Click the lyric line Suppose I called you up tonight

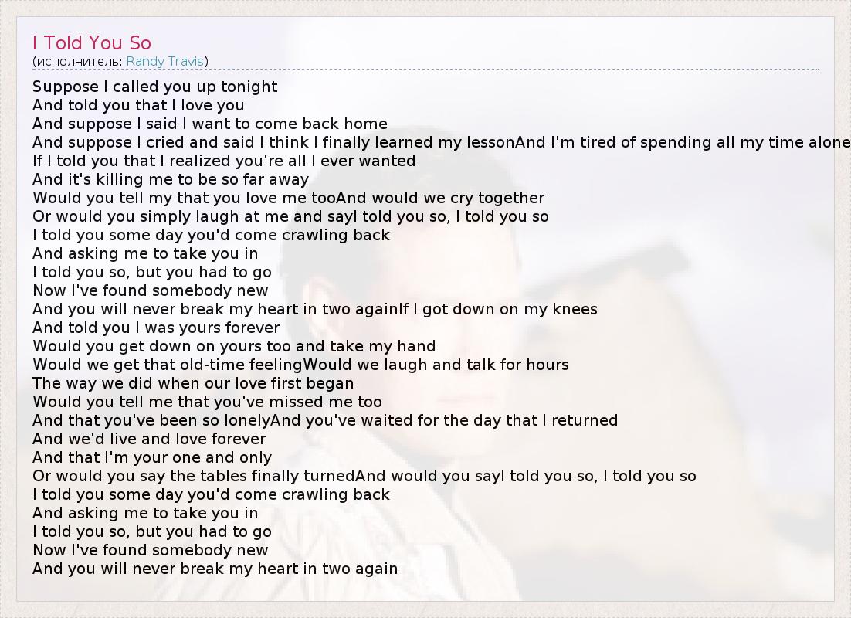154,87
